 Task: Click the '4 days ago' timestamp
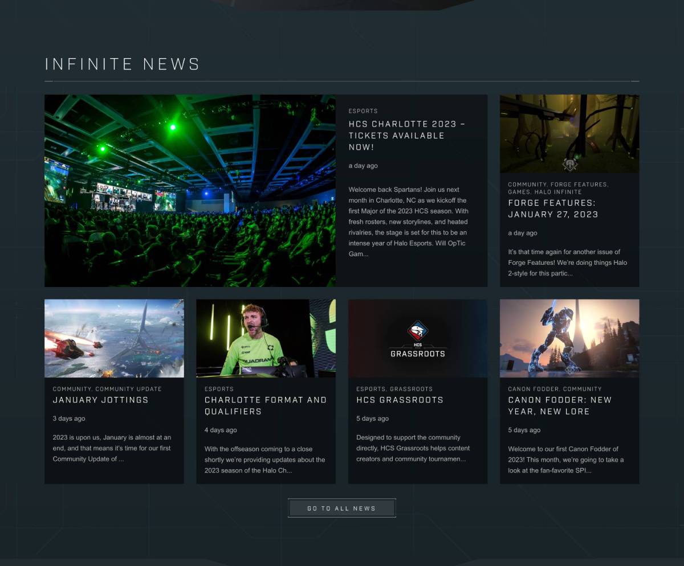(221, 430)
